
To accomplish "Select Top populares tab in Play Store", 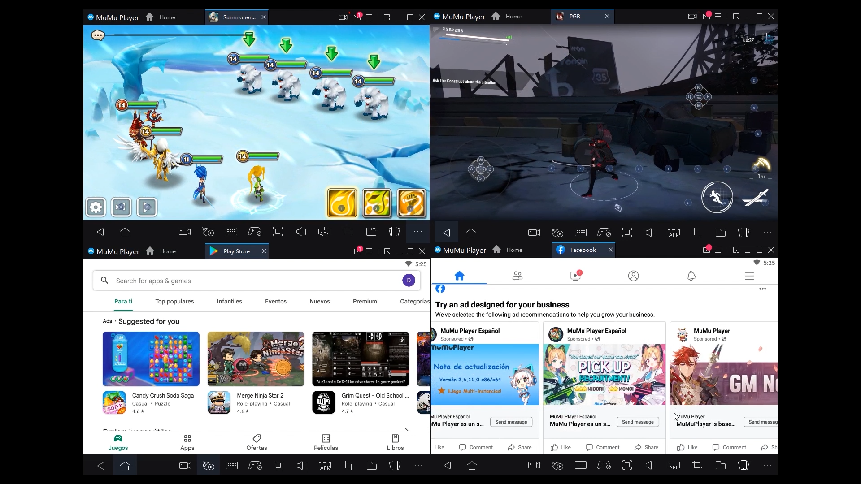I will (174, 302).
